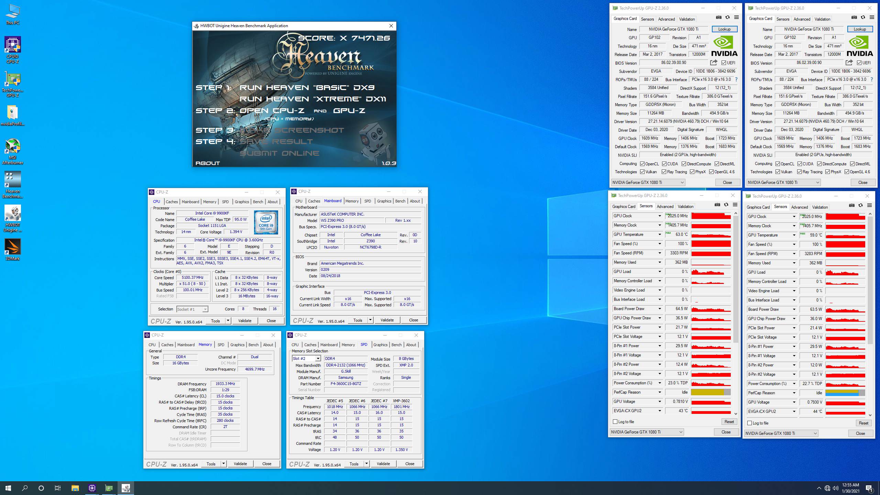880x495 pixels.
Task: Click Lookup button in top-left GPU-Z window
Action: point(724,29)
